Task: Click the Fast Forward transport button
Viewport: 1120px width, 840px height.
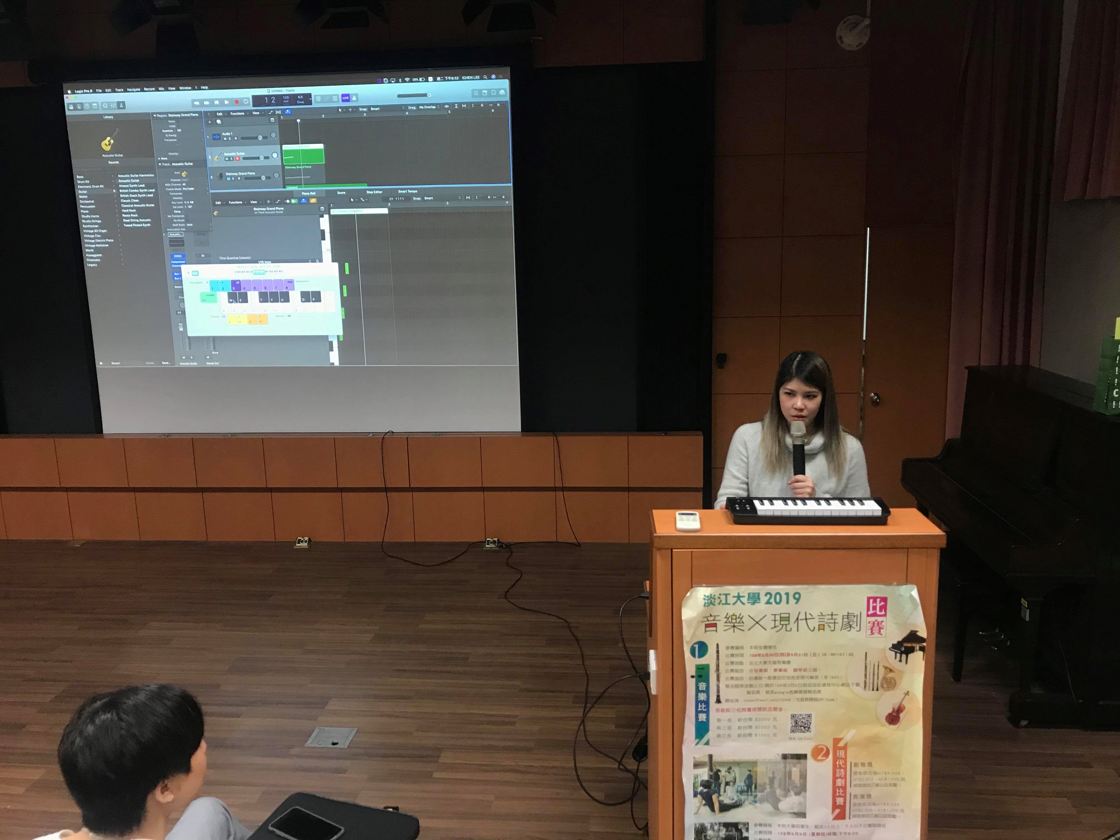Action: (x=207, y=103)
